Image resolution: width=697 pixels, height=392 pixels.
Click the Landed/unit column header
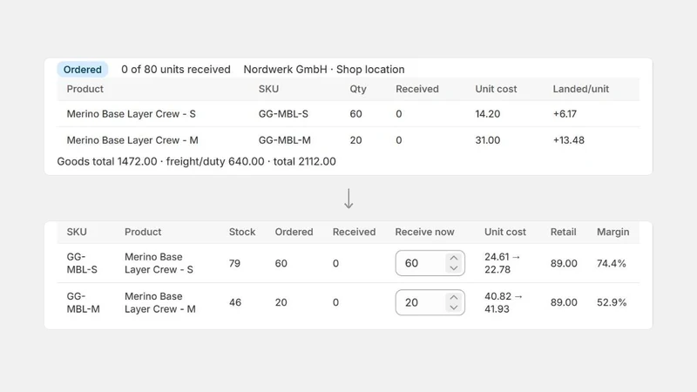580,89
